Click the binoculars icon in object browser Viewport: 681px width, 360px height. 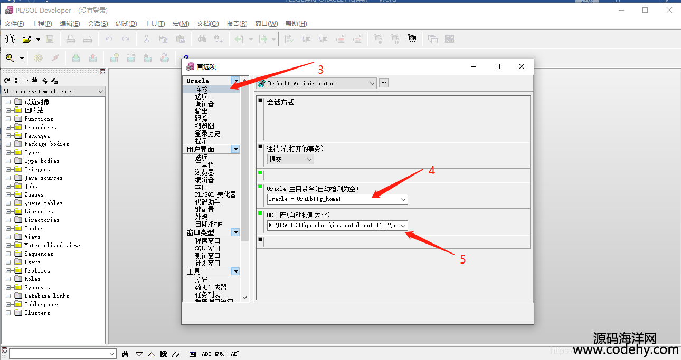[35, 81]
